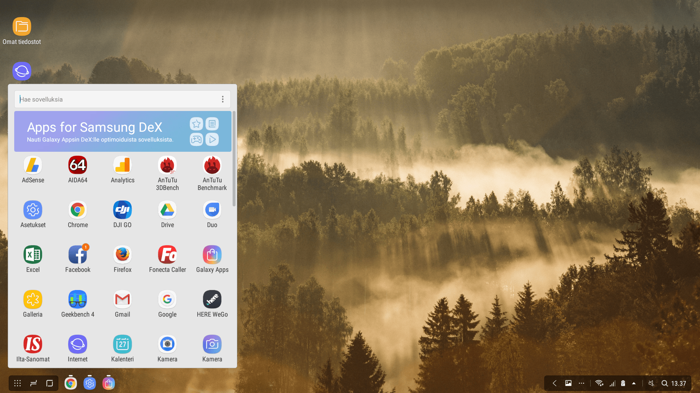This screenshot has width=700, height=393.
Task: Focus the Hae sovelluksia search field
Action: click(x=117, y=99)
